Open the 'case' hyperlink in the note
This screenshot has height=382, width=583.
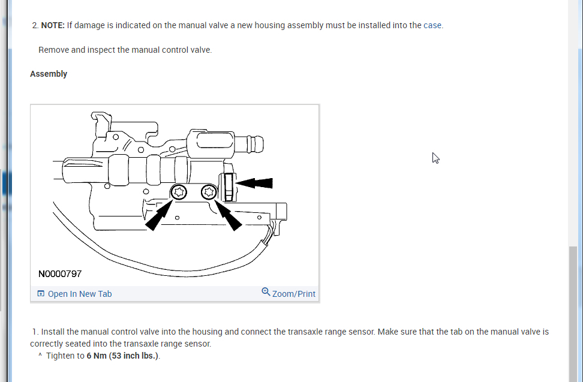pos(432,25)
